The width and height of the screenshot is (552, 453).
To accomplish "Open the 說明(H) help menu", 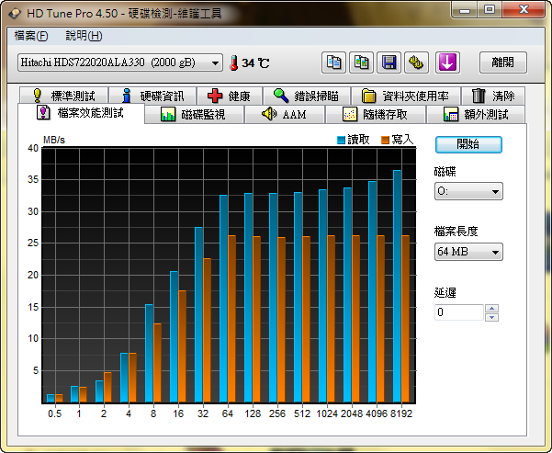I will [84, 36].
